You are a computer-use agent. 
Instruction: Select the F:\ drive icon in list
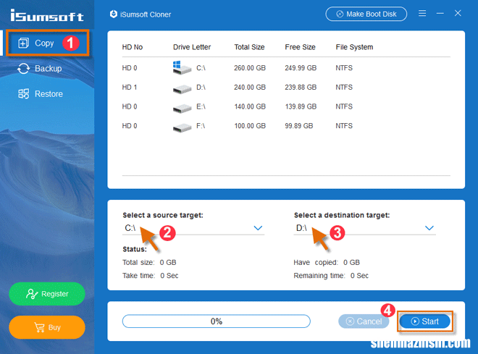181,127
